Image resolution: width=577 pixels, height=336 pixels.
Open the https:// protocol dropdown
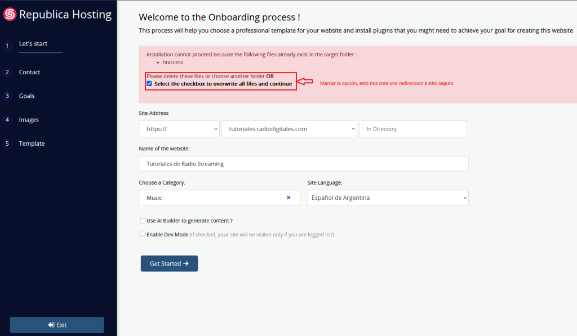coord(179,129)
